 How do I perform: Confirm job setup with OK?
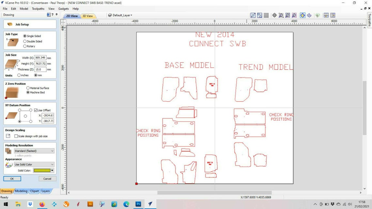pos(12,179)
